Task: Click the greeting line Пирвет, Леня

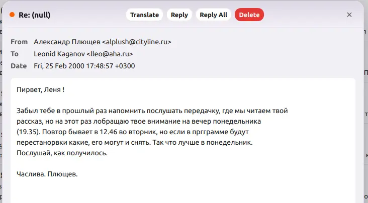Action: pos(40,89)
